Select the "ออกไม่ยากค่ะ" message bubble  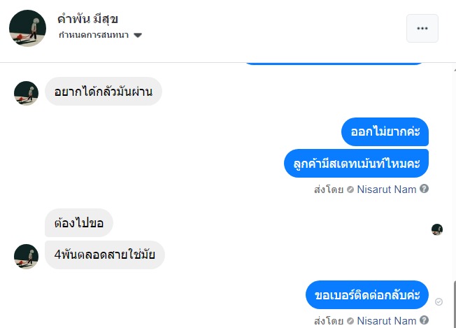coord(385,131)
